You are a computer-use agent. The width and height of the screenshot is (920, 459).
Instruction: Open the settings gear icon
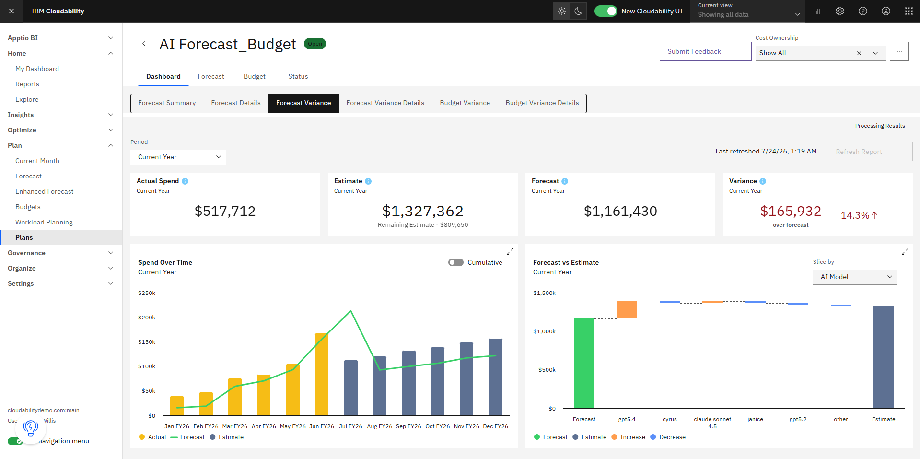tap(840, 11)
